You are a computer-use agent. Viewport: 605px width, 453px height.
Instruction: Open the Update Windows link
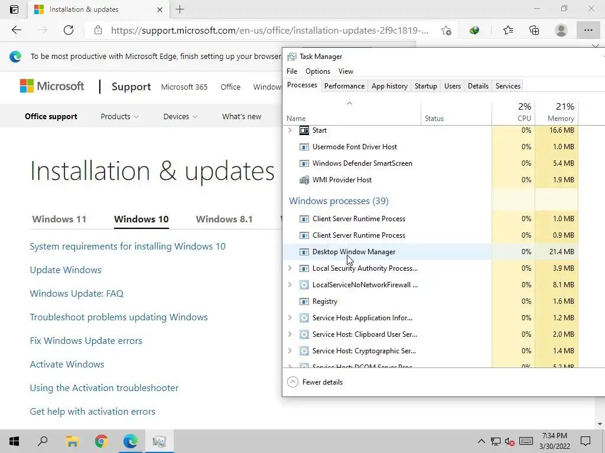point(66,270)
